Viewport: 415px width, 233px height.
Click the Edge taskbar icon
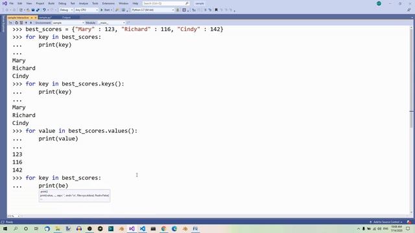click(174, 228)
